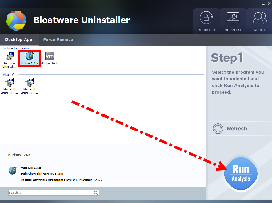Click the Run Analysis button

[241, 173]
